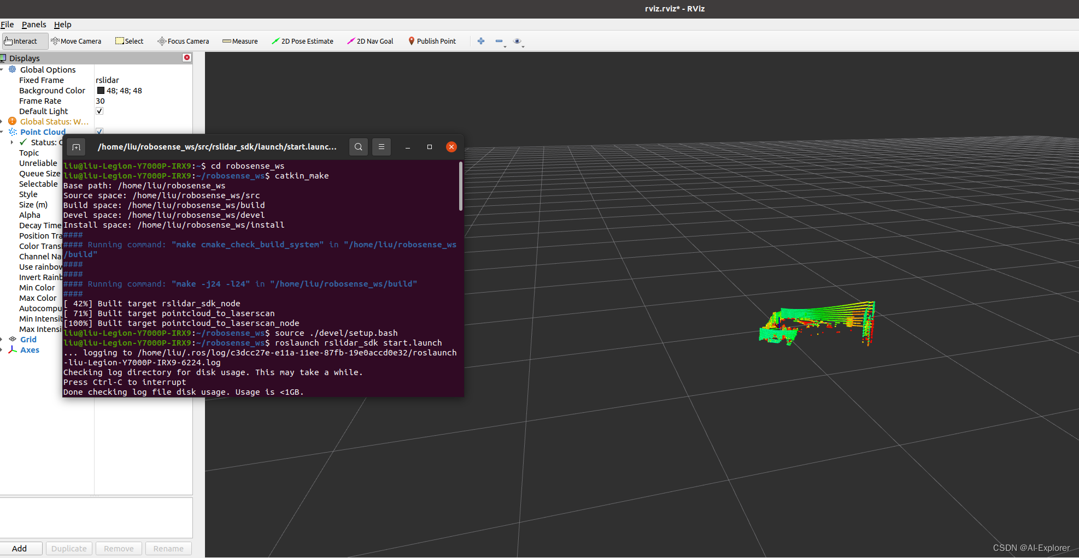Click the Global Options gear icon
Screen dimensions: 1079x558
13,69
